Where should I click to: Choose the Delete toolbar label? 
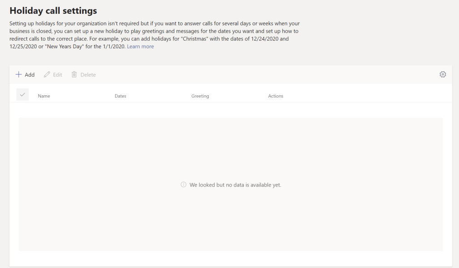coord(88,75)
